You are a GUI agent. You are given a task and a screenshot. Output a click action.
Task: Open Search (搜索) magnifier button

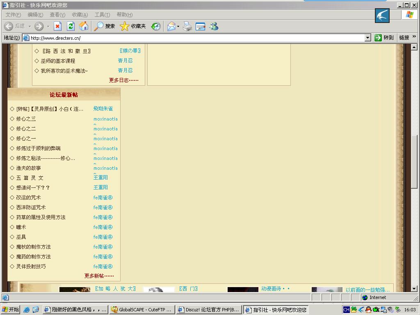click(x=105, y=26)
